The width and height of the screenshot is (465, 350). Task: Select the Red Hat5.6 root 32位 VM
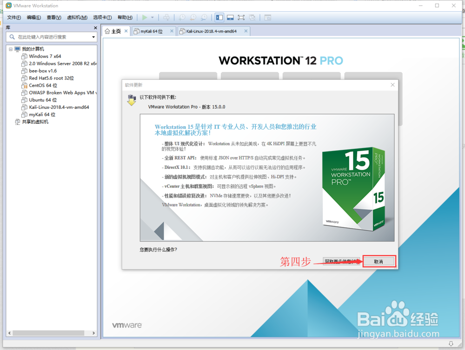point(51,78)
